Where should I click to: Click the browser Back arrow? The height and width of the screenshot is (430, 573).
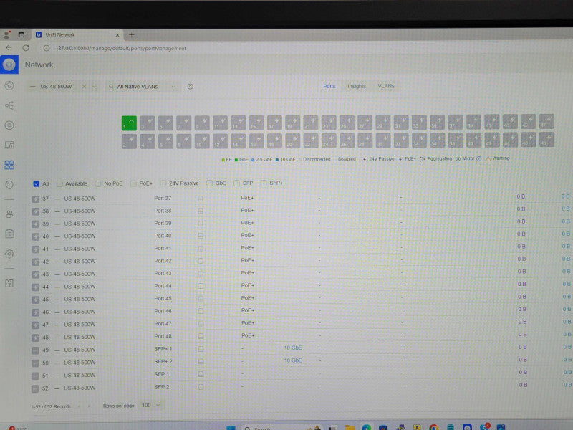9,47
